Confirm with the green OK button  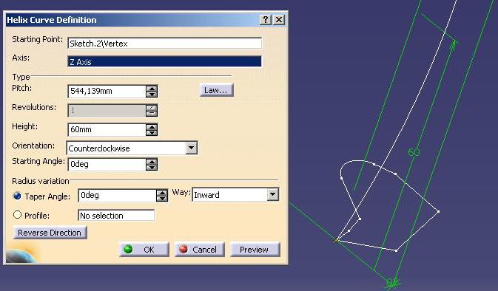(x=144, y=250)
